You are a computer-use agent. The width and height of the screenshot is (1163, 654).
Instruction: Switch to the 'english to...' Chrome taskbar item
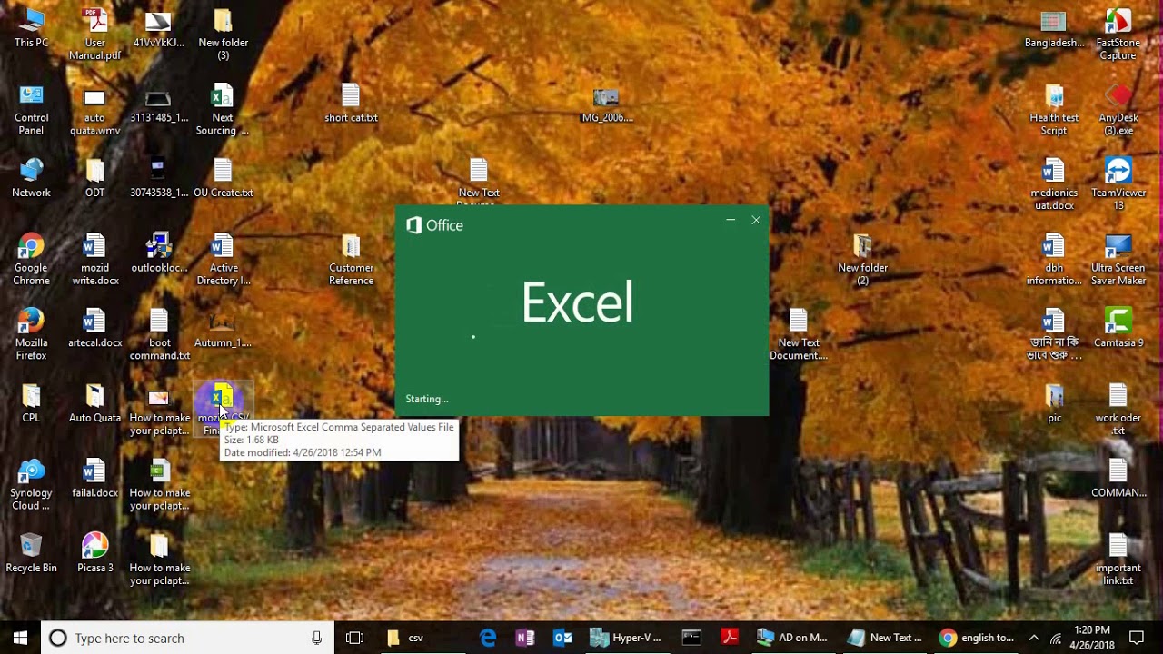pos(977,638)
